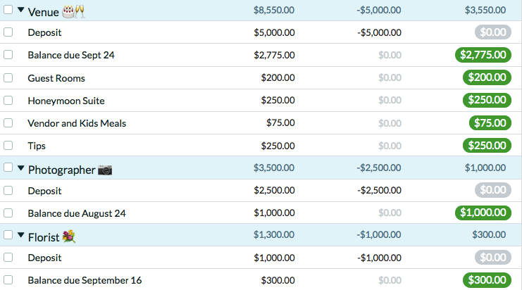The image size is (522, 290).
Task: Tick the Guest Rooms row checkbox
Action: 8,77
